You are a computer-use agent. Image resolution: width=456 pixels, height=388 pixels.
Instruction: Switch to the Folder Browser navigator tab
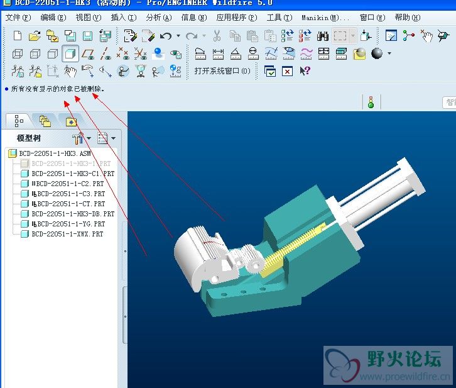45,121
